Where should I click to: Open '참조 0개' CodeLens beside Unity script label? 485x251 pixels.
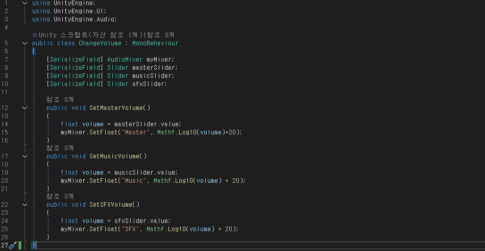tap(160, 35)
